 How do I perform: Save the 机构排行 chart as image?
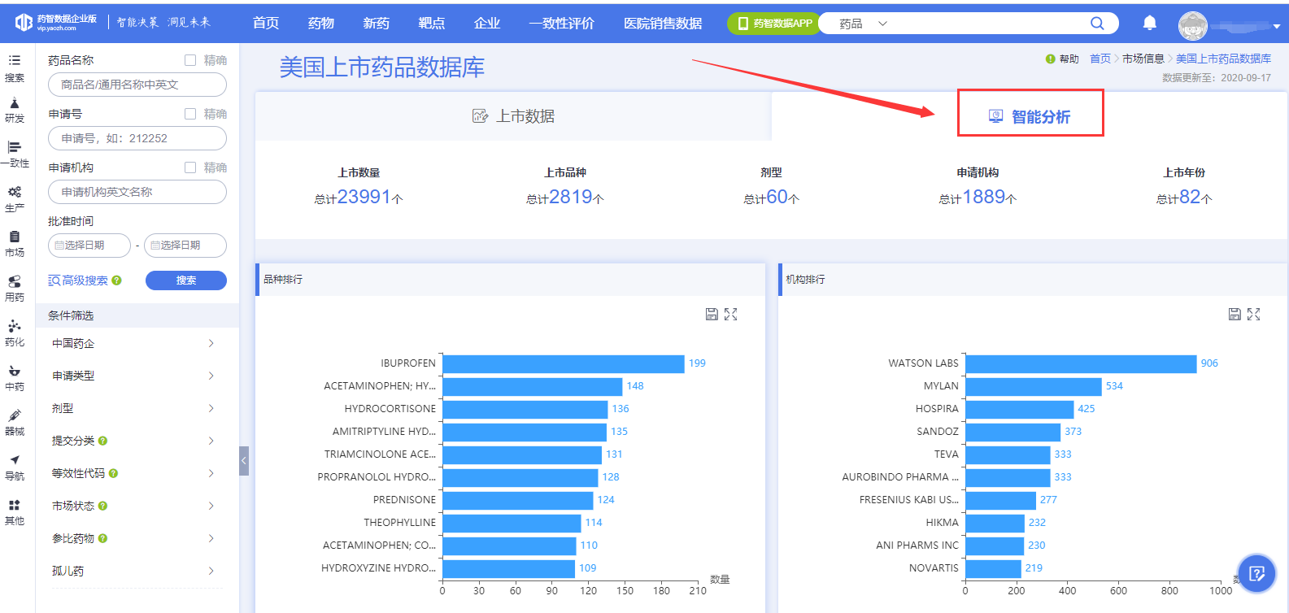(1235, 314)
